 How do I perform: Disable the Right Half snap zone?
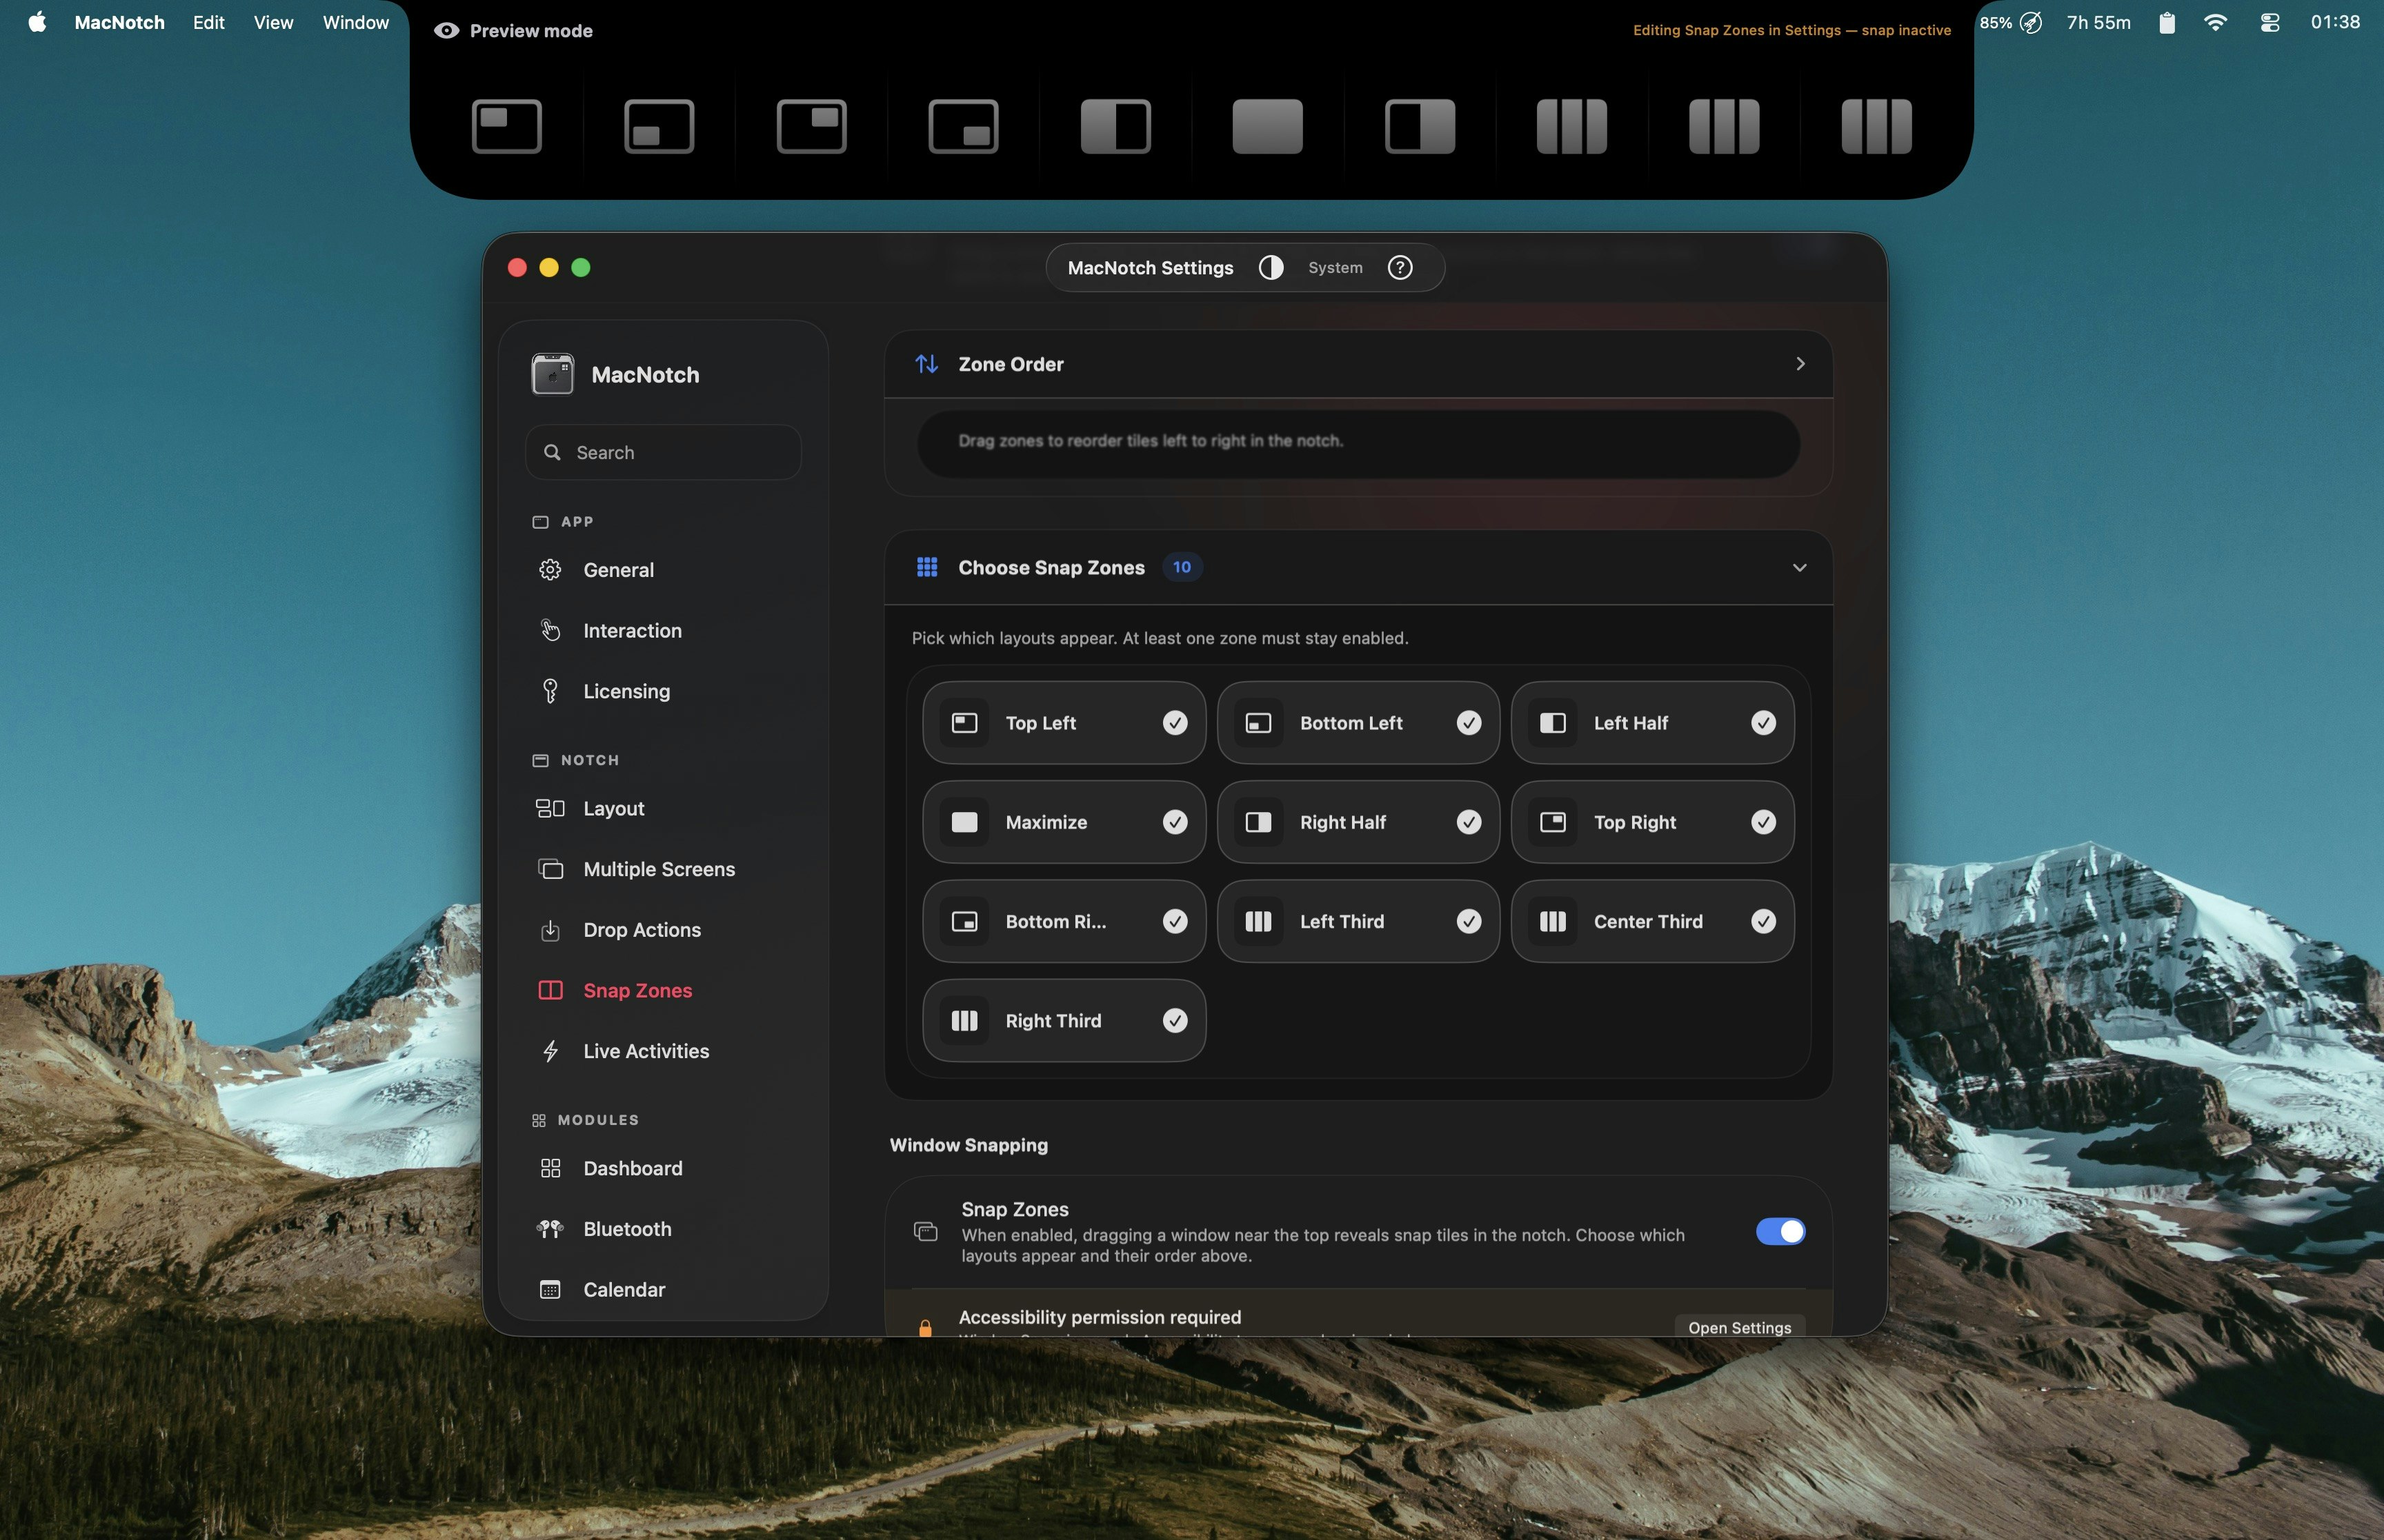1469,822
